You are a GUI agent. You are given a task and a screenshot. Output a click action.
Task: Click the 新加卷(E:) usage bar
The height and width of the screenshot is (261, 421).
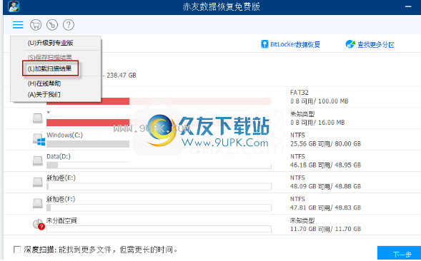tap(159, 187)
